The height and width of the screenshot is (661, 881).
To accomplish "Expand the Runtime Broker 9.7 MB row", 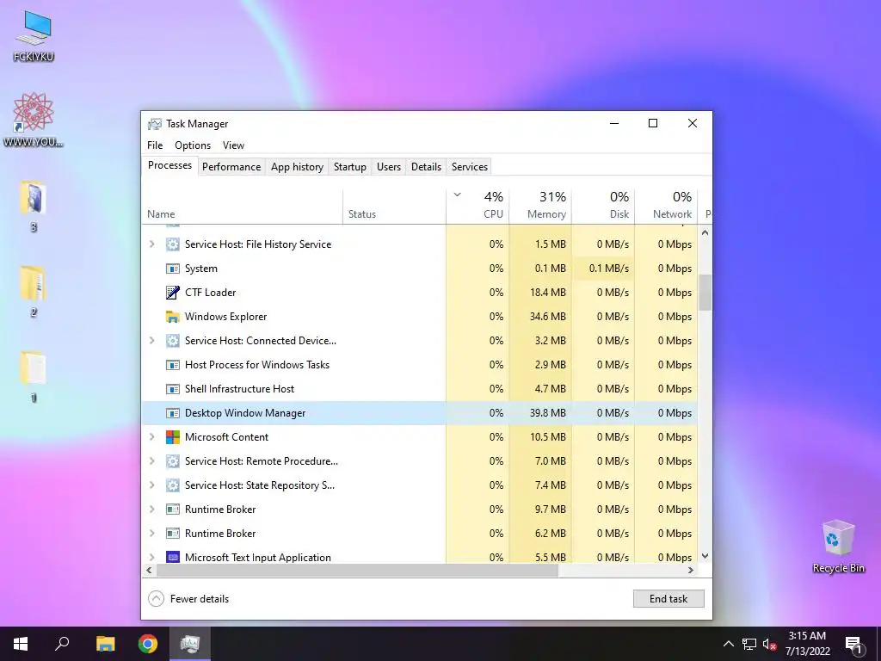I will (x=151, y=510).
